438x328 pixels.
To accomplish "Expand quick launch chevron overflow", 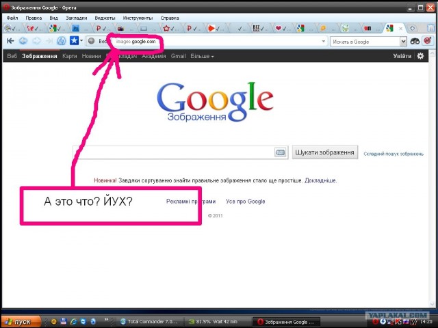I will pyautogui.click(x=106, y=320).
